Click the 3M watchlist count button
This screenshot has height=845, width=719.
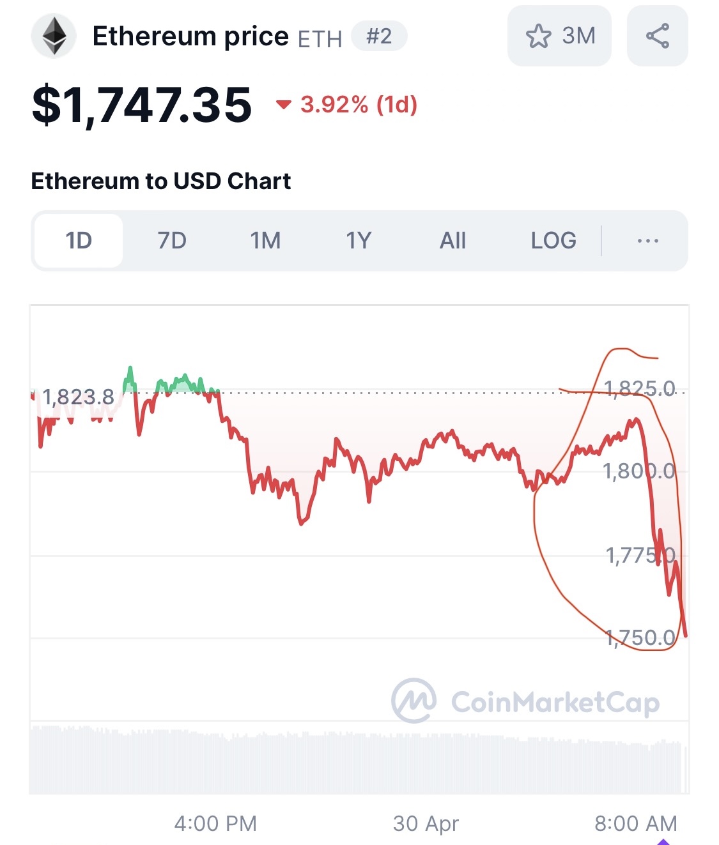point(559,36)
